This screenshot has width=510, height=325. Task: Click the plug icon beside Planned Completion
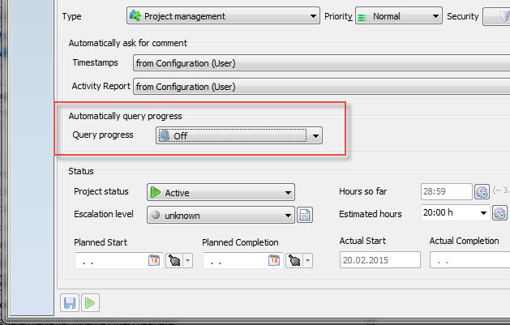(x=294, y=260)
